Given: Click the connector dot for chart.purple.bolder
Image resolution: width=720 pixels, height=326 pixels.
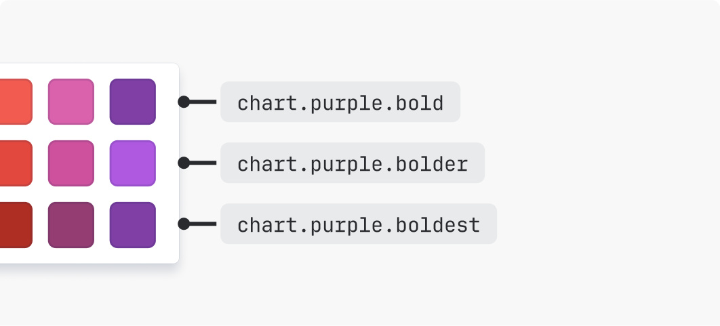Looking at the screenshot, I should pos(184,163).
